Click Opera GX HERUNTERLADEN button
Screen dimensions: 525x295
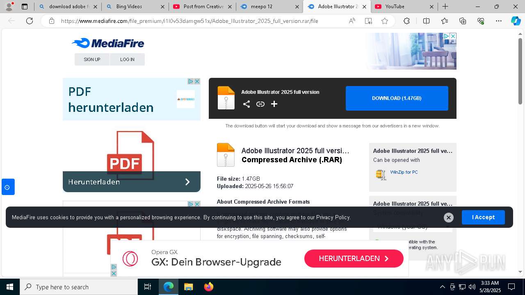click(x=354, y=259)
